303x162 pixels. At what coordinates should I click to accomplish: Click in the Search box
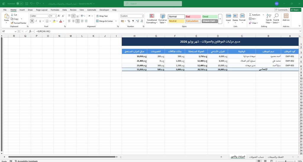pyautogui.click(x=153, y=4)
